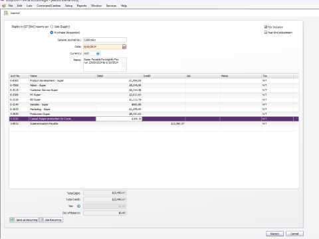319x239 pixels.
Task: Toggle the Tax Inclusive checkbox
Action: tap(266, 27)
